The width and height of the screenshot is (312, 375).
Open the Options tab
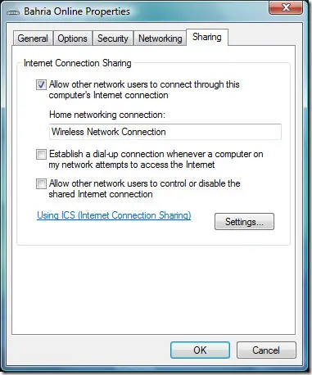(72, 38)
